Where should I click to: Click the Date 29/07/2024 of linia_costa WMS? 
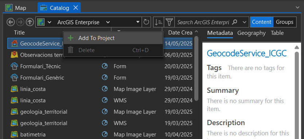[178, 101]
